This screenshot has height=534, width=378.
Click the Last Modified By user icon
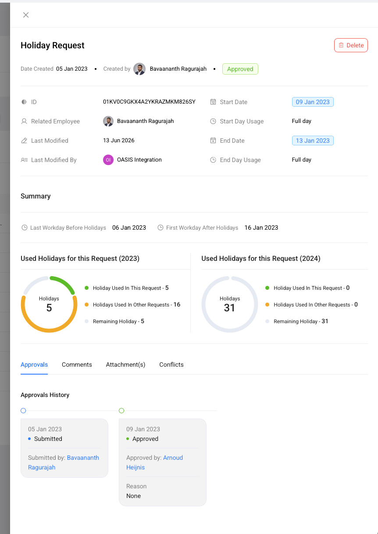(24, 160)
